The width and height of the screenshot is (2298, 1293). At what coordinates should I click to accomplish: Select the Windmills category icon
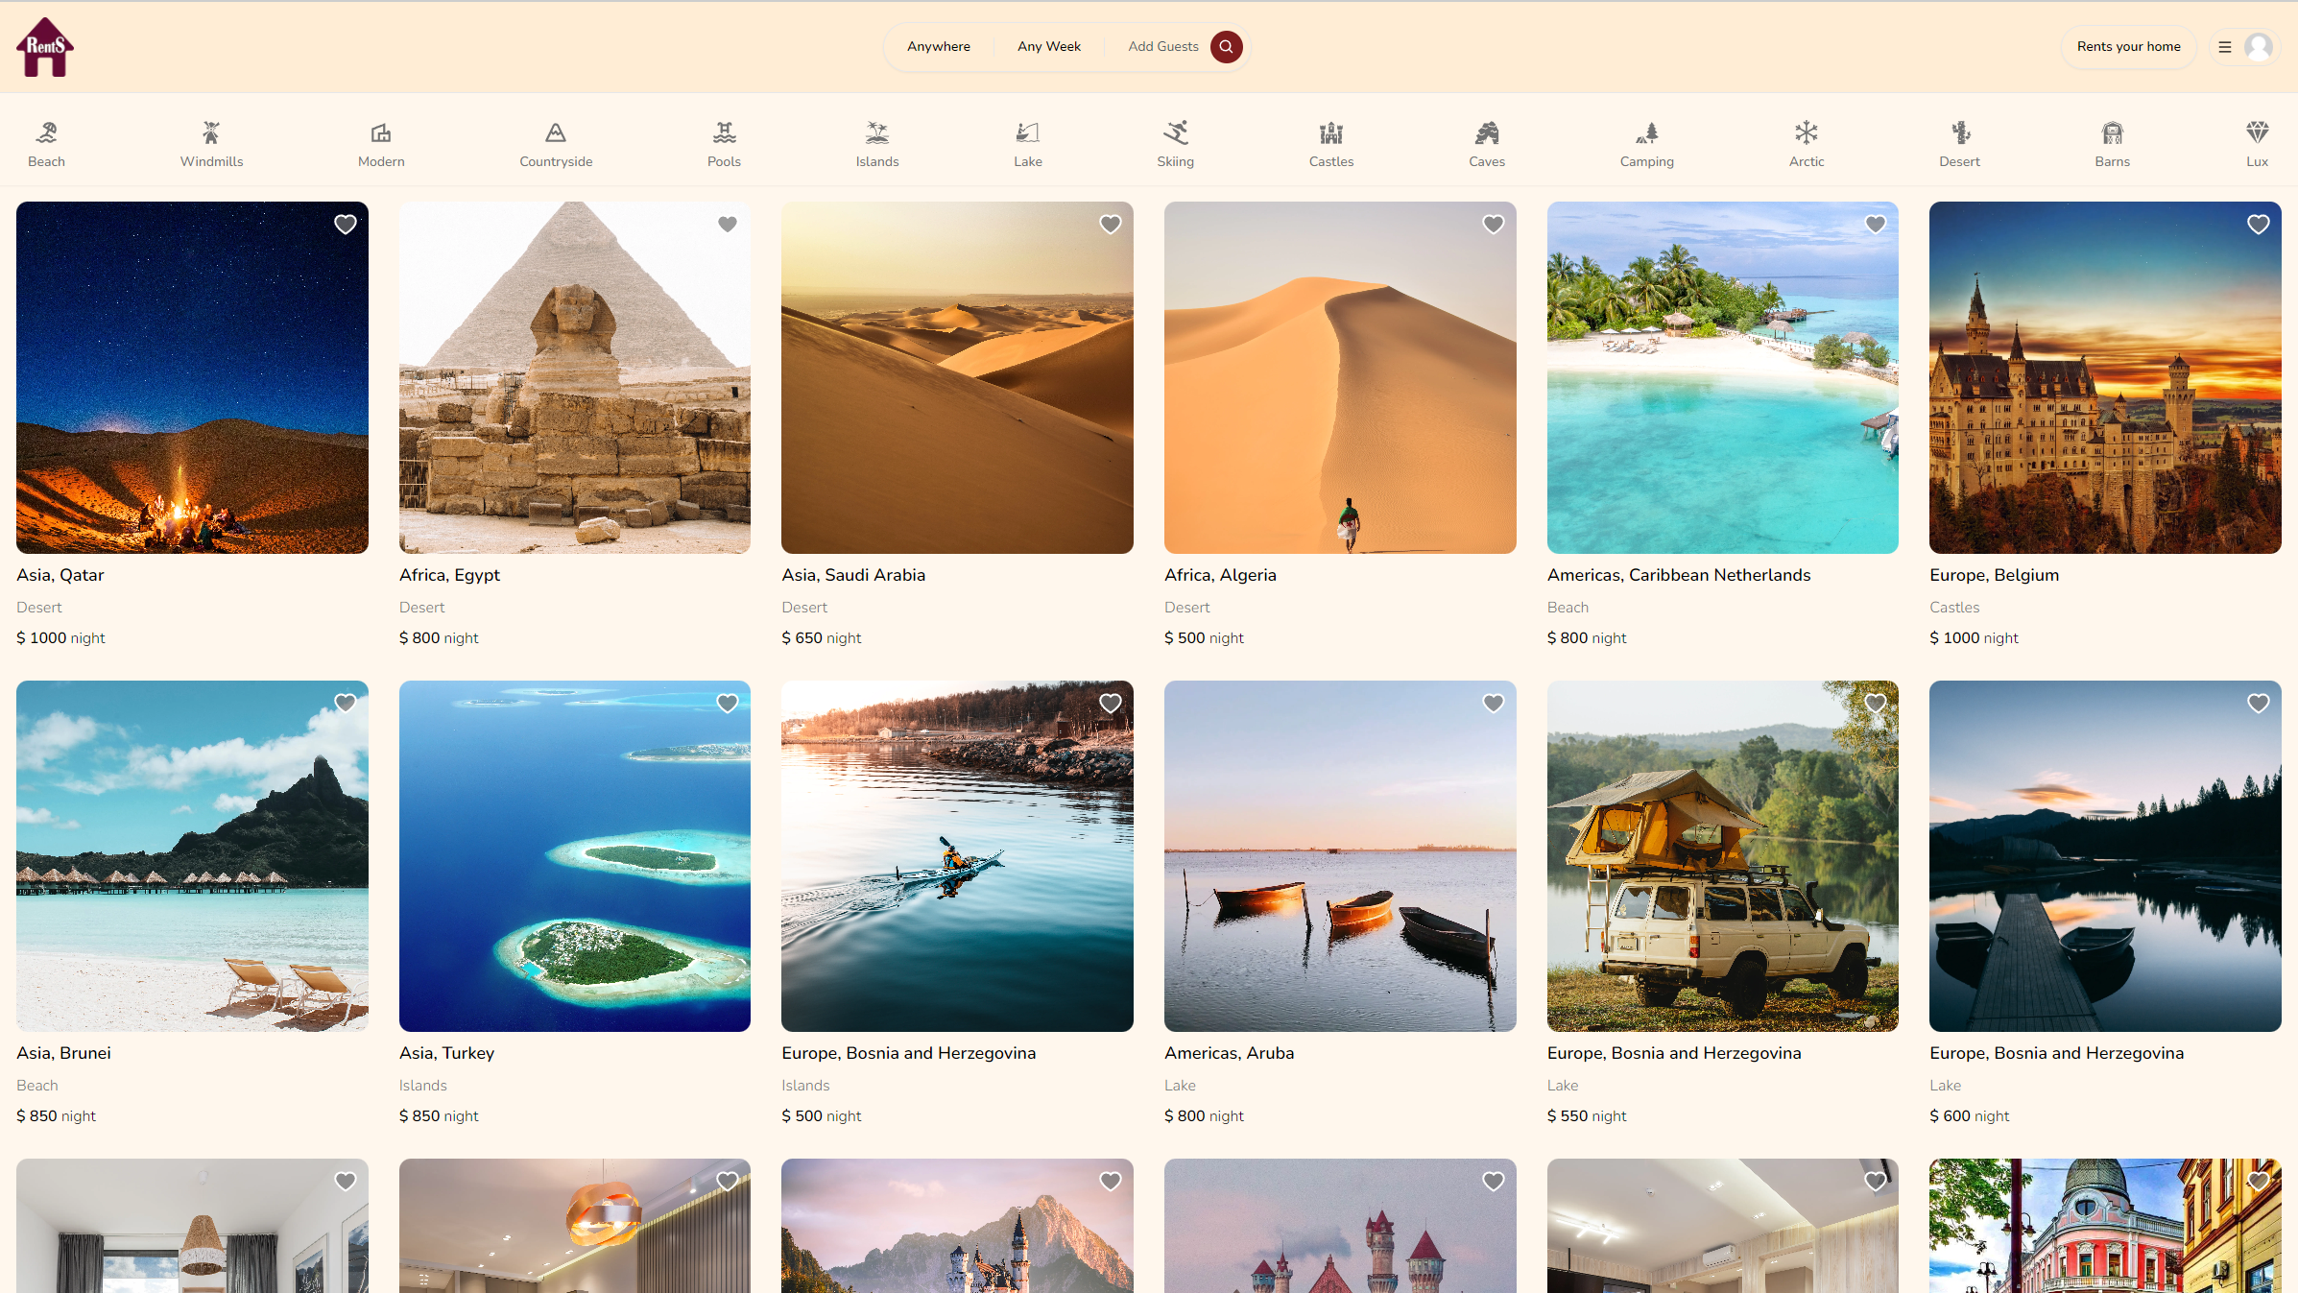pos(211,132)
